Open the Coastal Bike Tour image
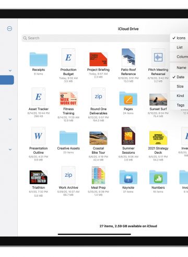Image resolution: width=188 pixels, height=257 pixels. [98, 138]
